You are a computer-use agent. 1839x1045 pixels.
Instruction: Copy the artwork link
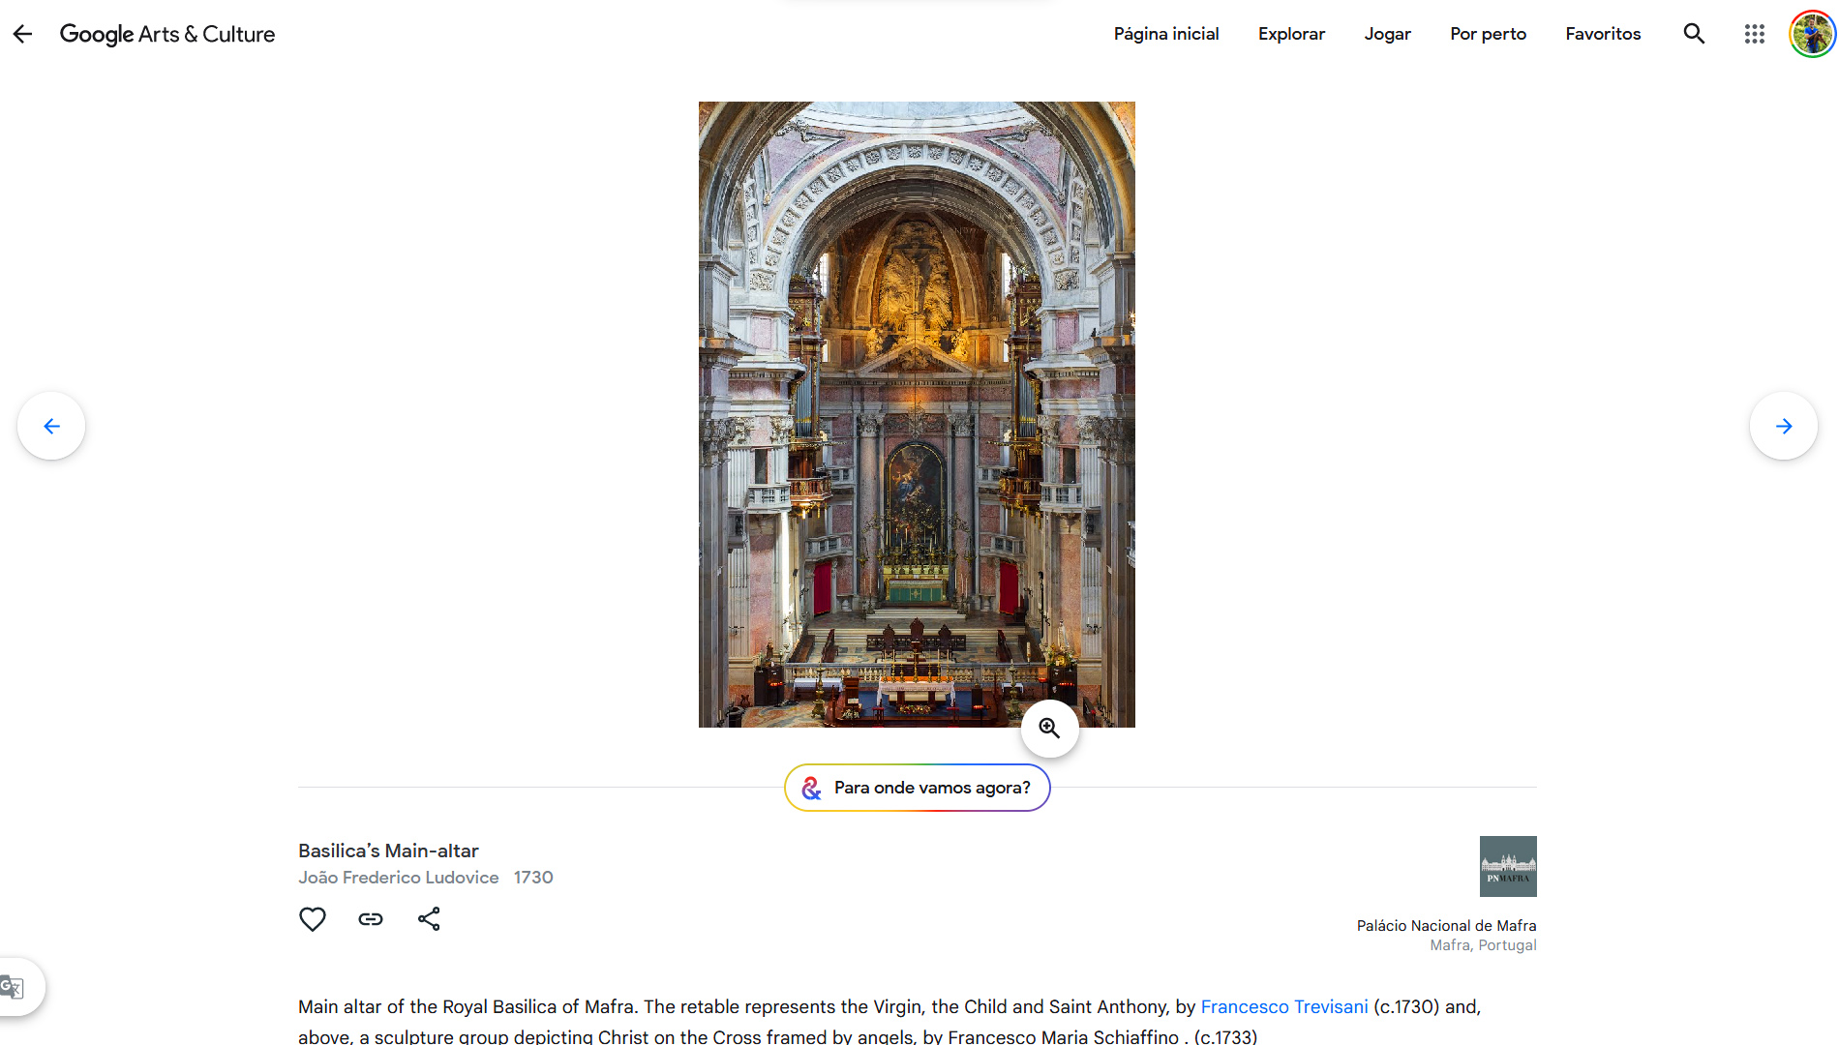(x=371, y=919)
